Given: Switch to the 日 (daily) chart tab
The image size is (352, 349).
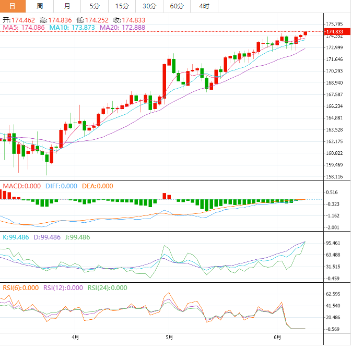Looking at the screenshot, I should click(x=13, y=6).
